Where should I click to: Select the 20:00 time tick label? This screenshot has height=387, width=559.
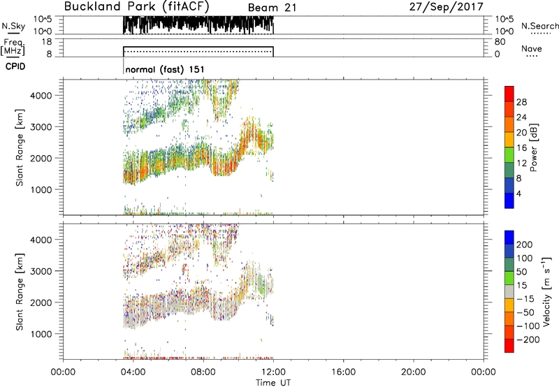click(x=413, y=372)
